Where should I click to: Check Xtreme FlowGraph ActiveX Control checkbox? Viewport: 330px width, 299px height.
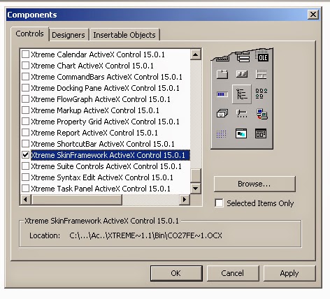click(x=25, y=99)
